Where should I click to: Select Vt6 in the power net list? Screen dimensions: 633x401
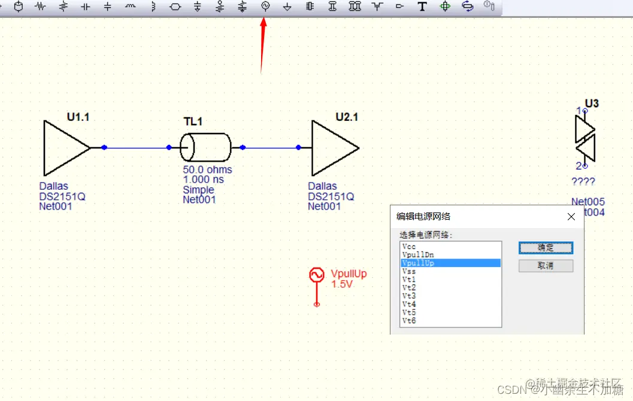(x=450, y=321)
